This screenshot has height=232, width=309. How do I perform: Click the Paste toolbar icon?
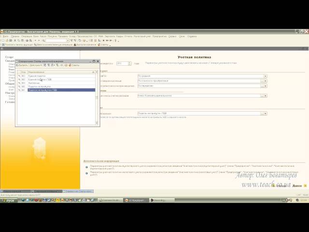click(23, 41)
